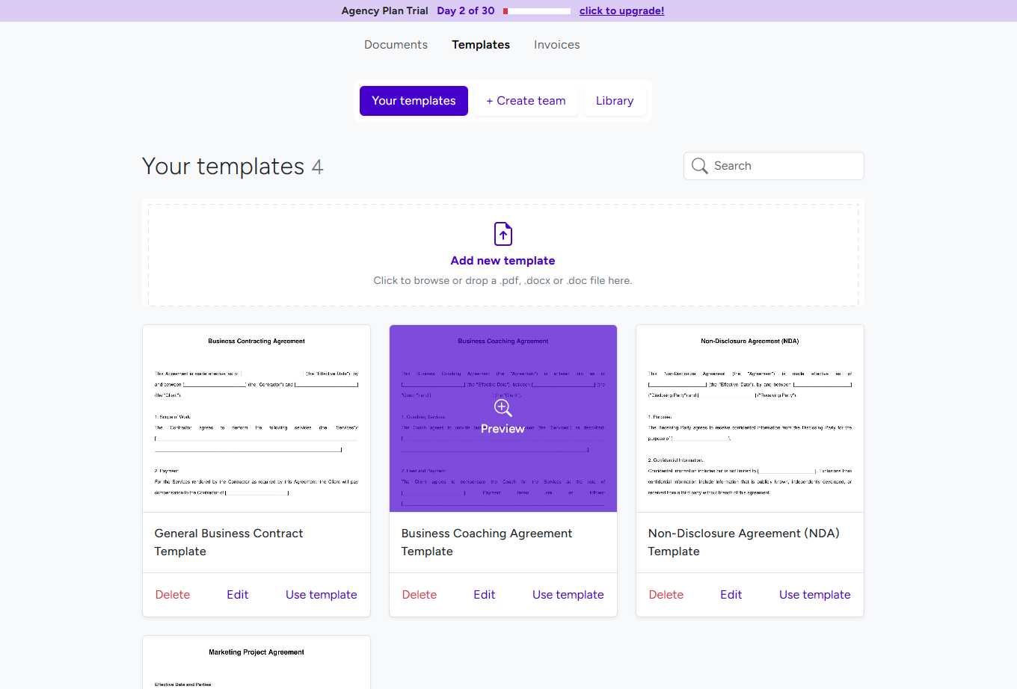Click the Non-Disclosure Agreement template thumbnail

[749, 418]
